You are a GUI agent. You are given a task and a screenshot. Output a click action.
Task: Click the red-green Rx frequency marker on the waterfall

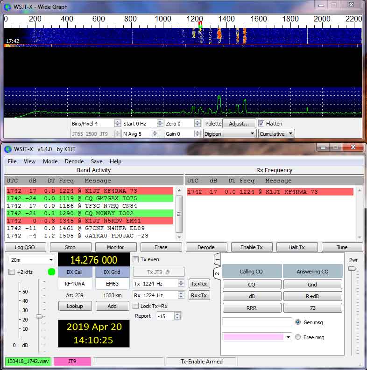coord(200,25)
